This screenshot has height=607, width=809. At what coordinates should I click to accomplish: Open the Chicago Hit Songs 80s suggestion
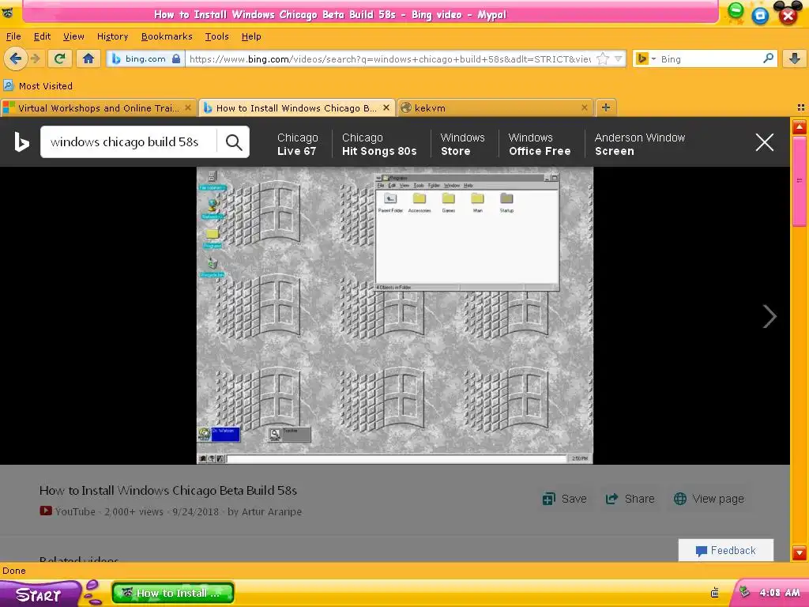[x=379, y=144]
